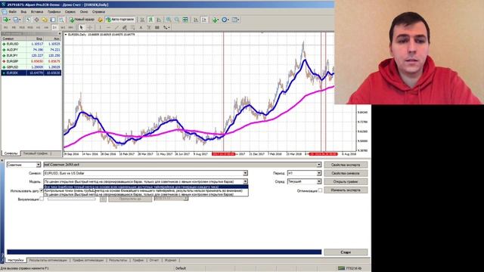Open the Вид menu
Screen dimensions: 484x272
tap(23, 12)
